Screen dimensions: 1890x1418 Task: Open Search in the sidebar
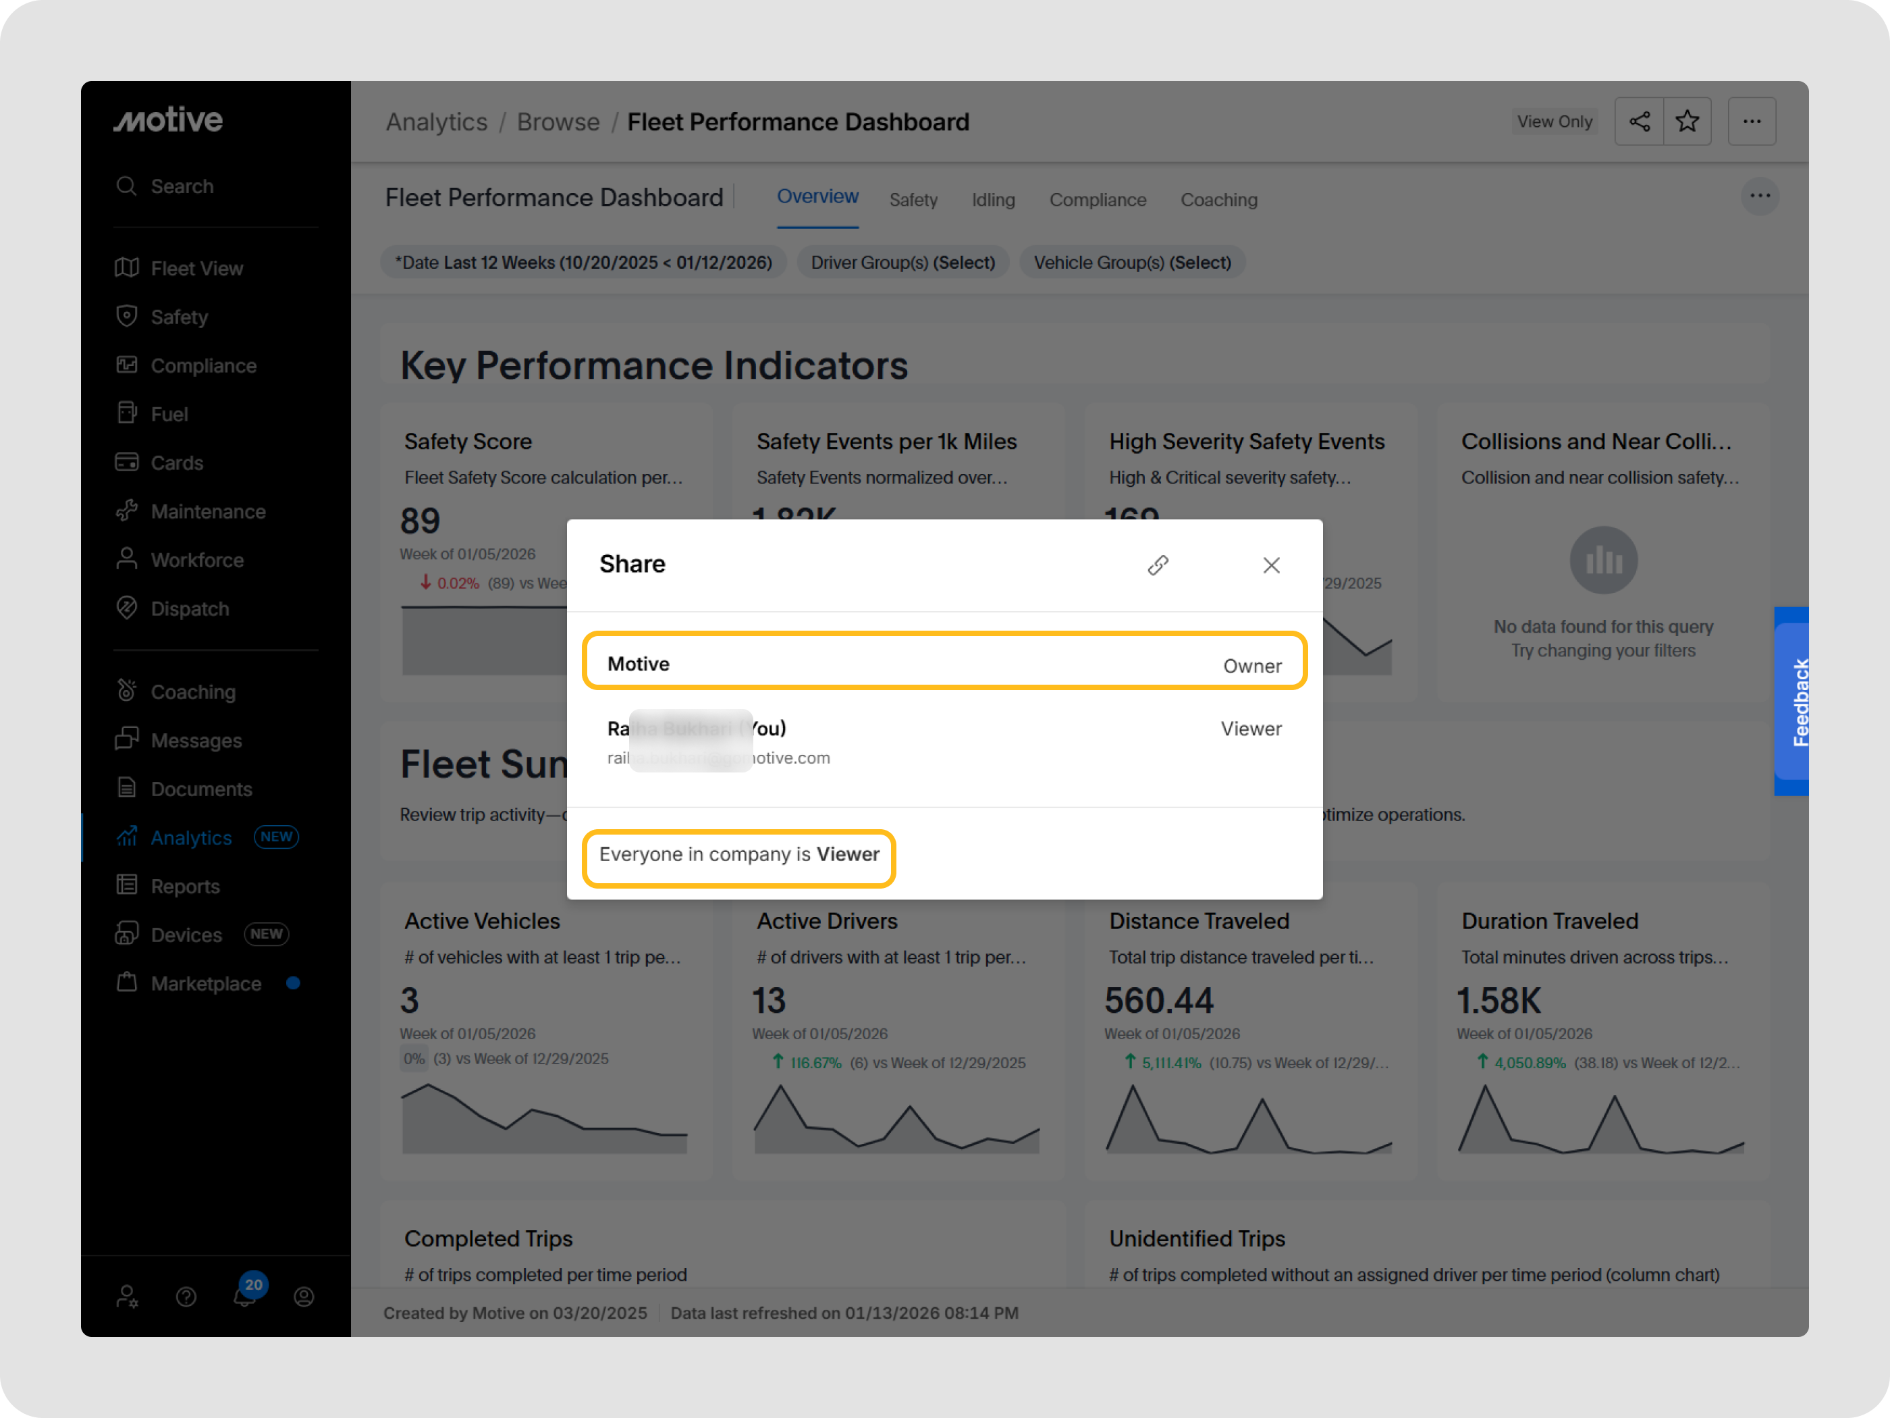point(181,186)
